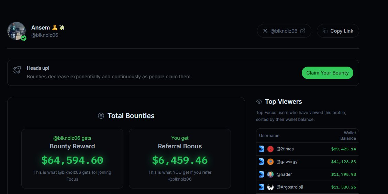This screenshot has height=194, width=388.
Task: Click the teddy bear emoji next to Ansem
Action: click(x=55, y=27)
